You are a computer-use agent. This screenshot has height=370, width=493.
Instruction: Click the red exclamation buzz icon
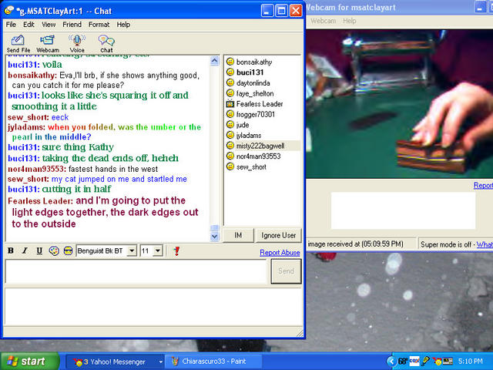click(x=176, y=251)
